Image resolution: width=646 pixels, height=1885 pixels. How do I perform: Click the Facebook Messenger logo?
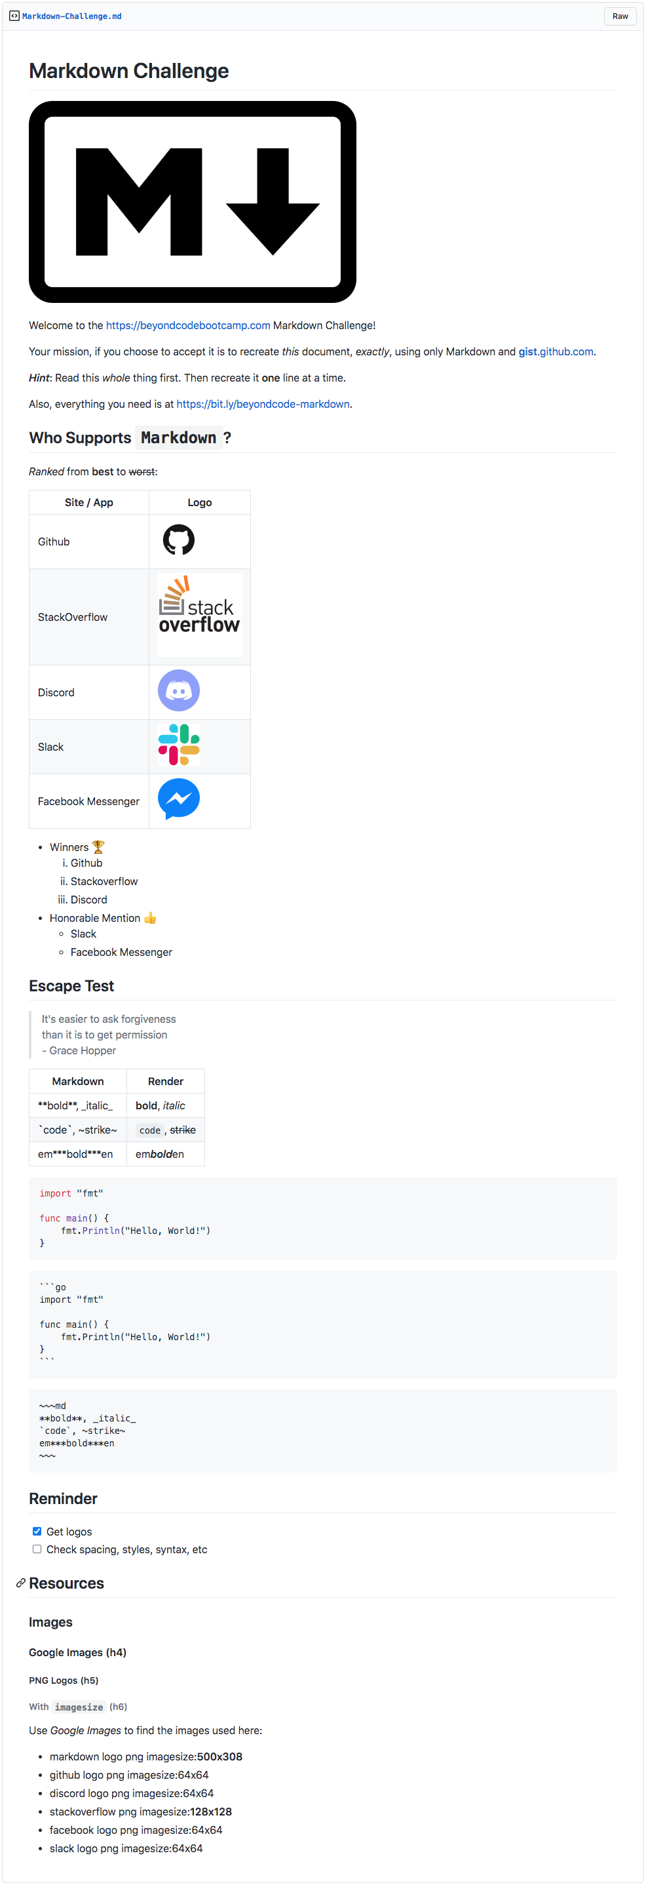point(177,800)
